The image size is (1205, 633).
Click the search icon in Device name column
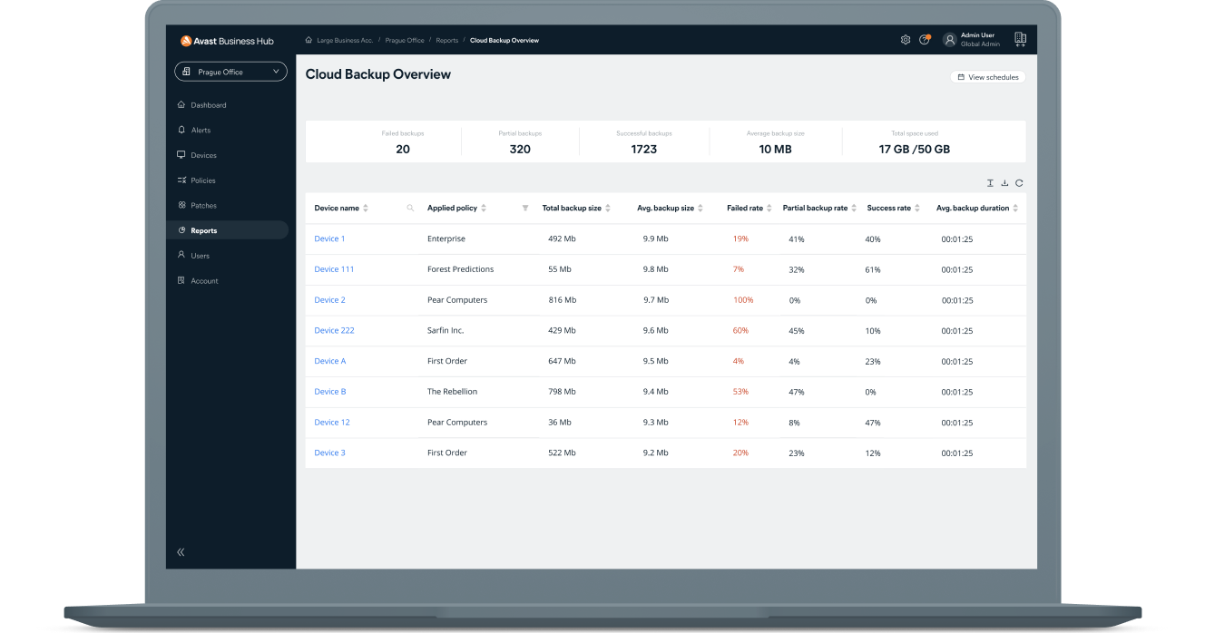410,209
